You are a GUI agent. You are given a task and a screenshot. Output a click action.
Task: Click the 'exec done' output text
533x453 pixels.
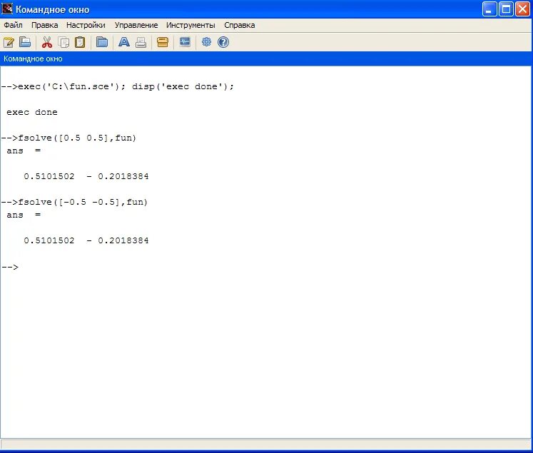tap(32, 112)
